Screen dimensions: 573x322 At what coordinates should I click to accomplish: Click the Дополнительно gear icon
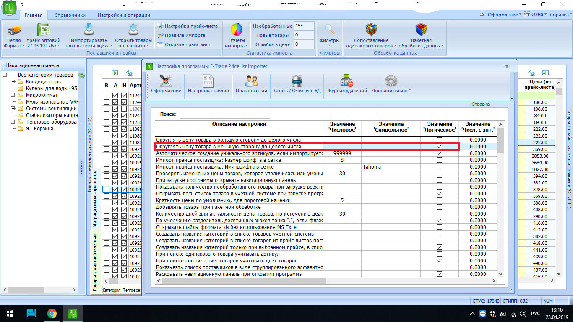(x=391, y=80)
